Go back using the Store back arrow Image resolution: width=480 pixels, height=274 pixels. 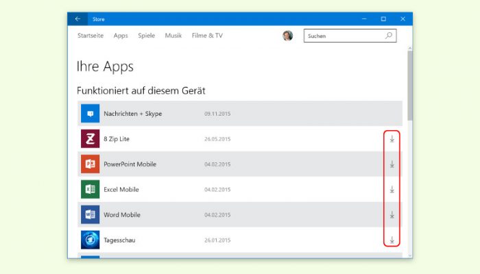(x=77, y=19)
